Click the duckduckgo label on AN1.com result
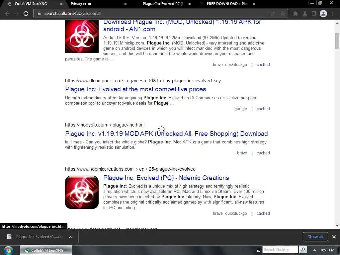Viewport: 340px width, 255px height. click(x=236, y=65)
